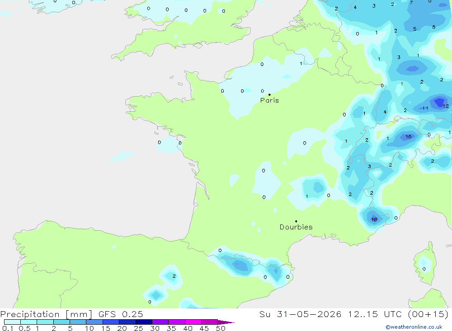This screenshot has width=452, height=331.
Task: Click the '12' precipitation value on the map
Action: (446, 106)
